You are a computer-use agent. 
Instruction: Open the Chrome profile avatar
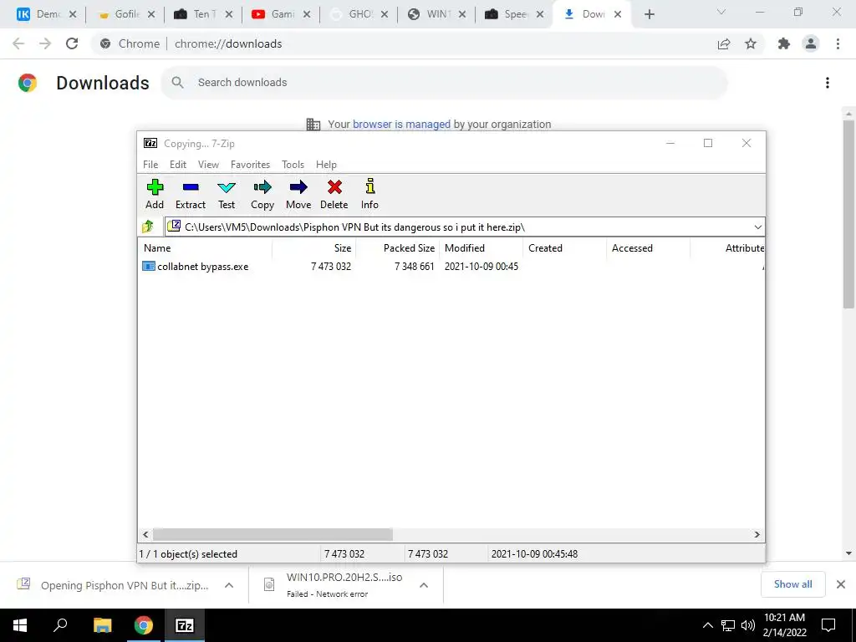coord(811,43)
